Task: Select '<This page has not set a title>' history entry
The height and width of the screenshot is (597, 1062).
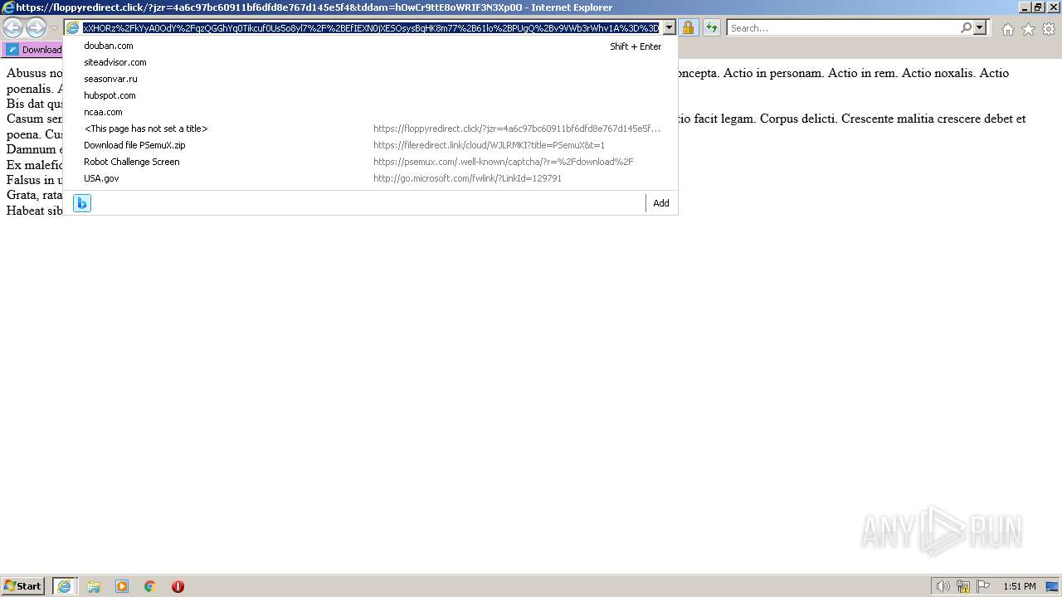Action: (x=371, y=129)
